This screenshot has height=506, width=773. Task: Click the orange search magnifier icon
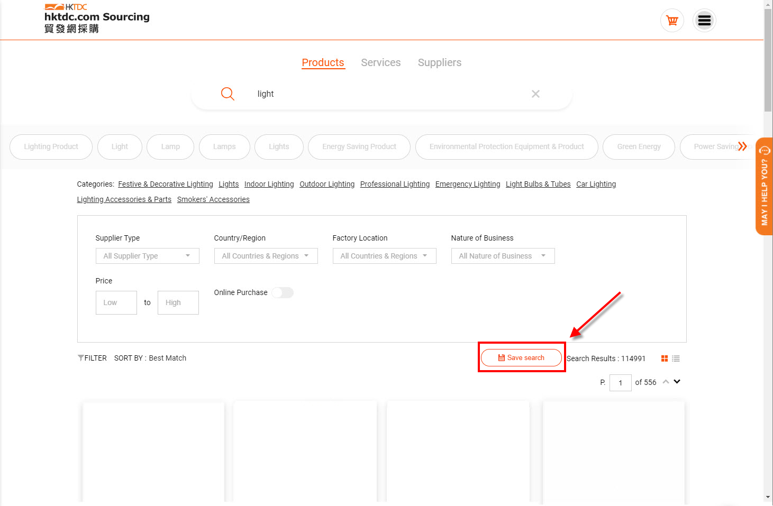click(228, 94)
